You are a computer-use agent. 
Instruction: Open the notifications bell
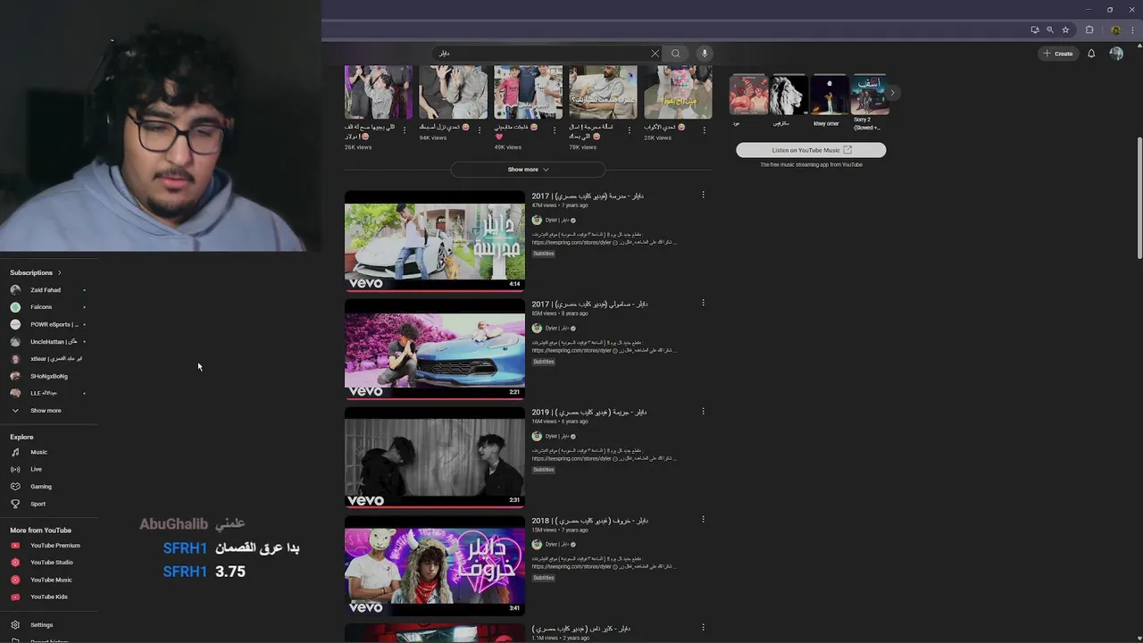pos(1091,54)
